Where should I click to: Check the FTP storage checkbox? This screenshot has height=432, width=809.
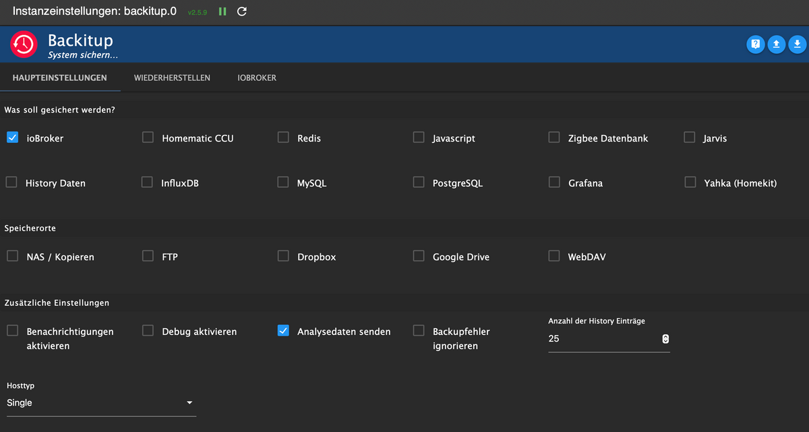tap(148, 256)
